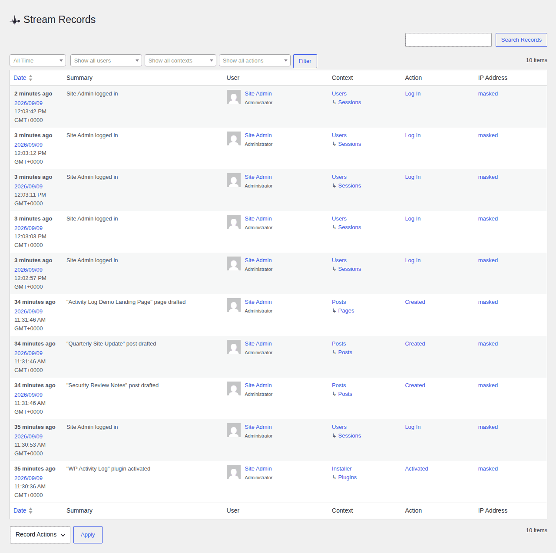
Task: Click the avatar in the 12:03:03 PM row
Action: coord(234,222)
